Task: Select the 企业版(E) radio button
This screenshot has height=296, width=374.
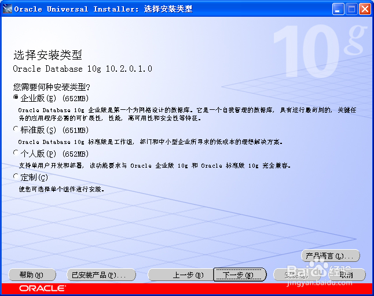Action: click(16, 97)
